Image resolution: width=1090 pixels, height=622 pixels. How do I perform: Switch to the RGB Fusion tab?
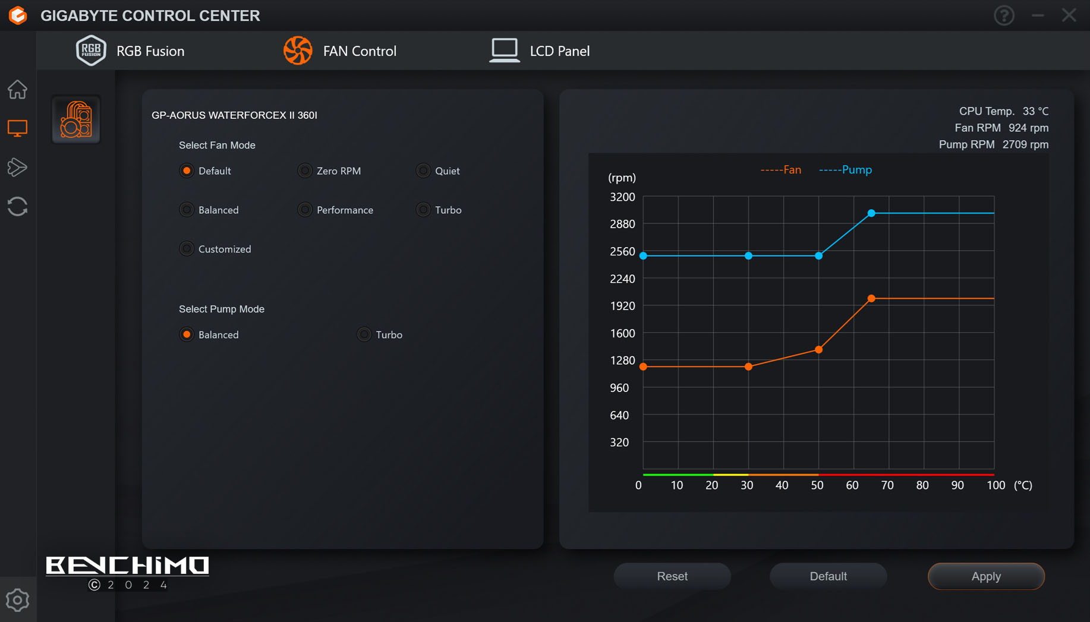pos(131,51)
